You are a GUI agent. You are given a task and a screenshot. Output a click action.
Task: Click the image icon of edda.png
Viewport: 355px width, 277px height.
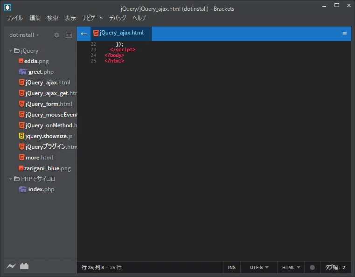click(21, 61)
